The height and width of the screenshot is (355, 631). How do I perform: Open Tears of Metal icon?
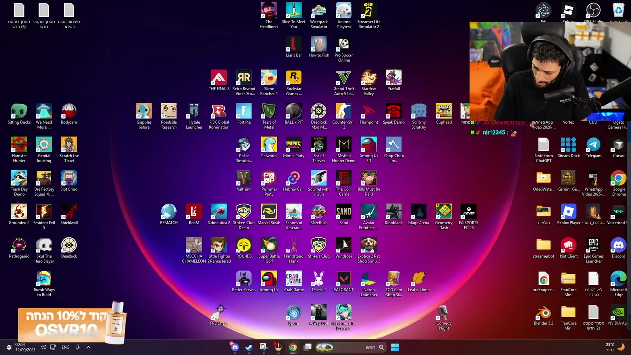pos(269,116)
